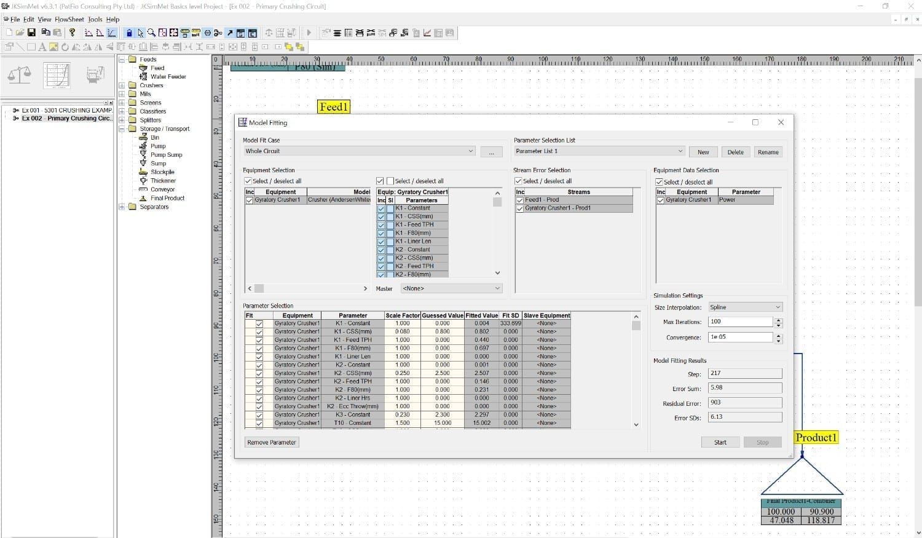Click the Stockpile equipment icon in tree
Image resolution: width=922 pixels, height=538 pixels.
pos(143,172)
